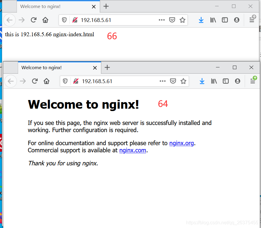
Task: Go home in the back Firefox window
Action: pos(45,20)
